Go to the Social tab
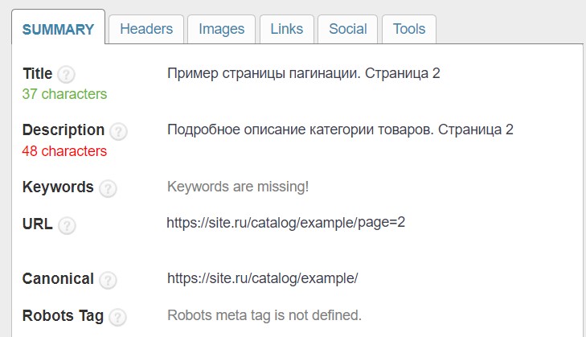Image resolution: width=586 pixels, height=337 pixels. pos(347,29)
